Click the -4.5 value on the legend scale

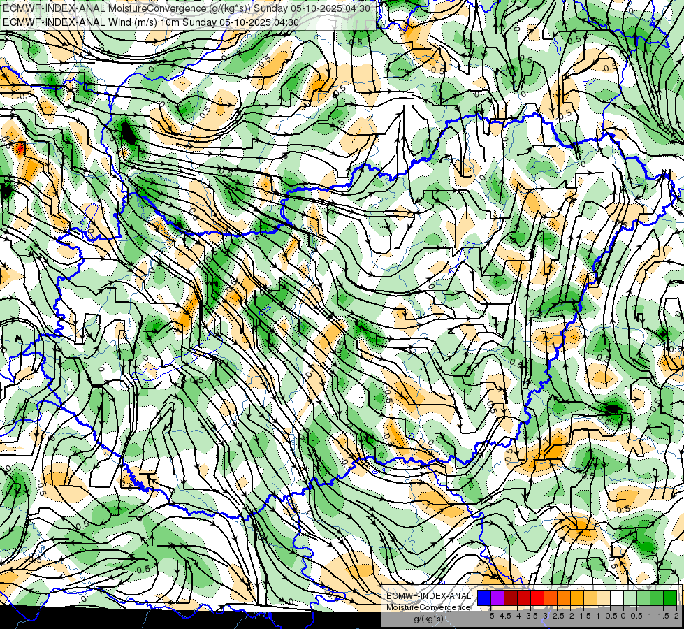click(504, 616)
